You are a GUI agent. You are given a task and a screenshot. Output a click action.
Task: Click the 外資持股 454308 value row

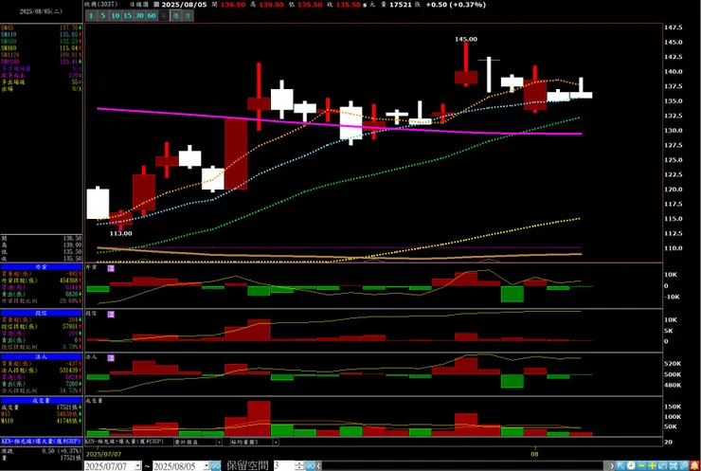(x=41, y=281)
